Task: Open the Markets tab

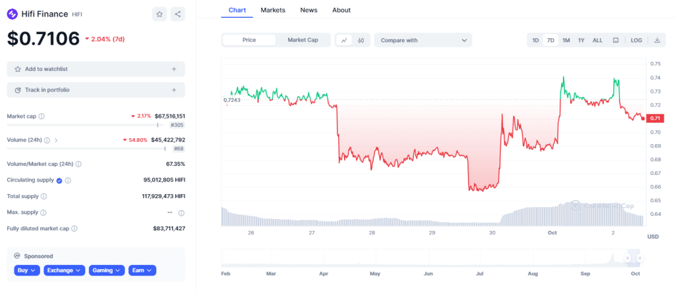Action: click(x=273, y=10)
